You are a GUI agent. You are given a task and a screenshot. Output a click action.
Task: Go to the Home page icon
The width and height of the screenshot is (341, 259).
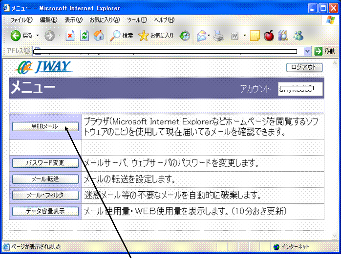(x=98, y=36)
